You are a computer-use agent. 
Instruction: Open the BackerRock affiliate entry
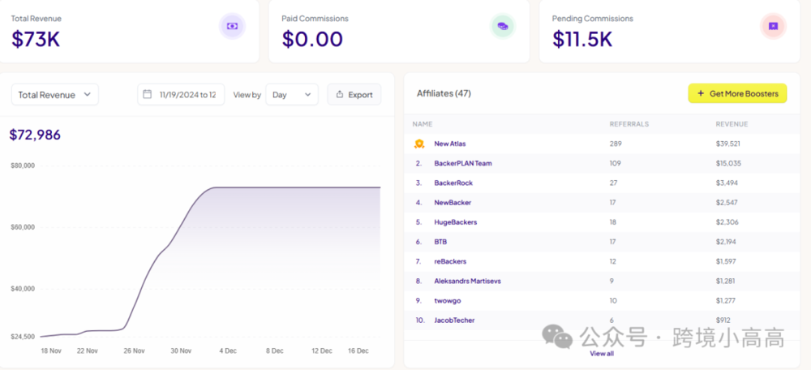(x=453, y=183)
